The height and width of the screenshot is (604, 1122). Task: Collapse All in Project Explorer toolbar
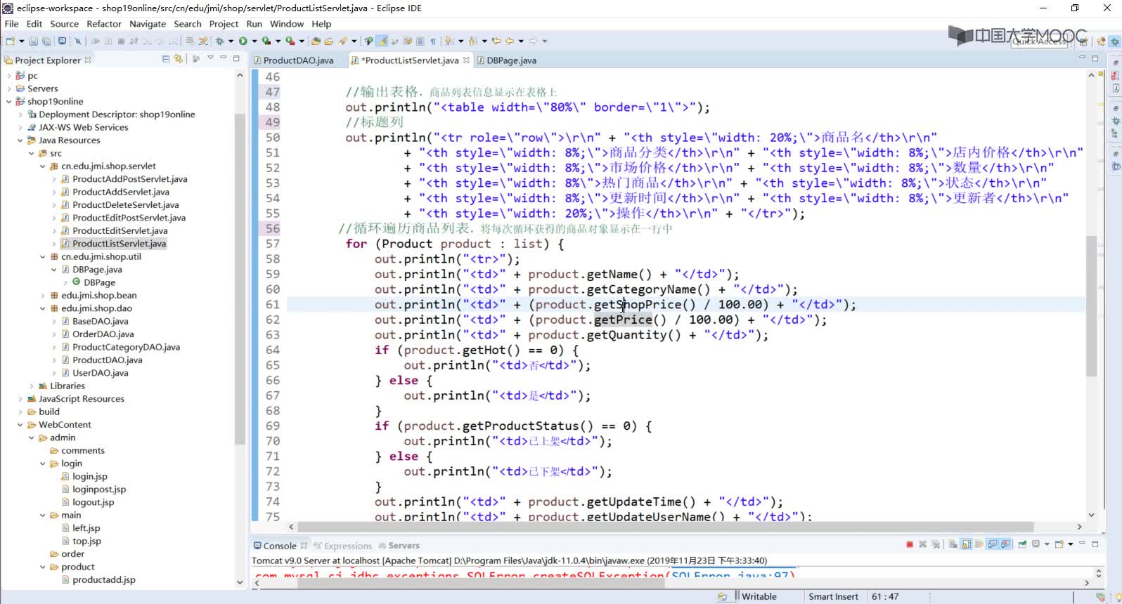click(x=166, y=59)
